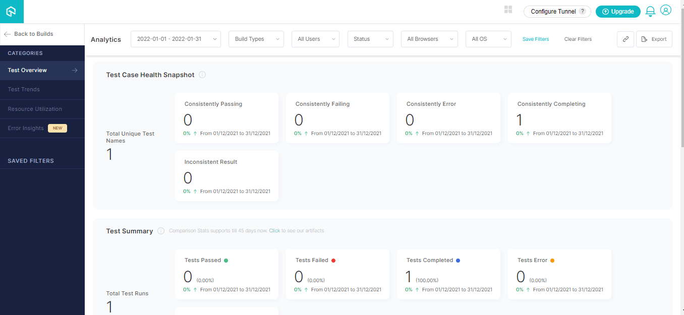Copy the shareable link icon

(x=625, y=39)
